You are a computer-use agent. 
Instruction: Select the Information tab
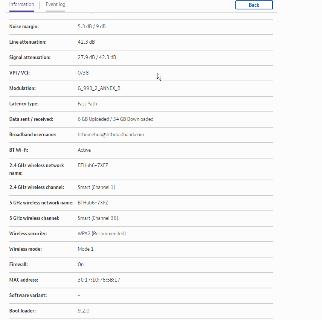coord(21,5)
